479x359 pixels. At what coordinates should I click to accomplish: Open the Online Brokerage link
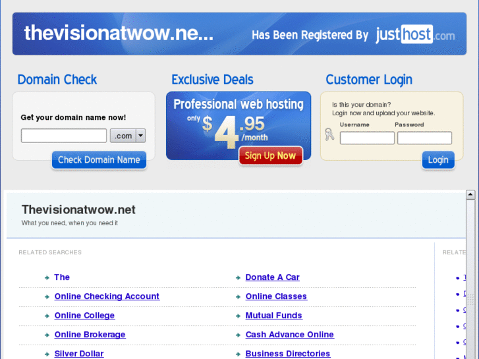90,335
